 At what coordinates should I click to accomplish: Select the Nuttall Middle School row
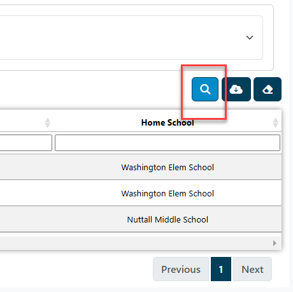tap(141, 219)
